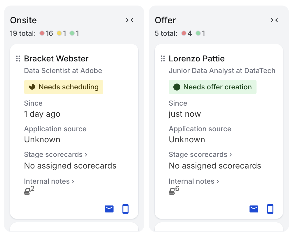This screenshot has height=234, width=293.
Task: Open Lorenzo Pattie candidate name
Action: click(197, 58)
